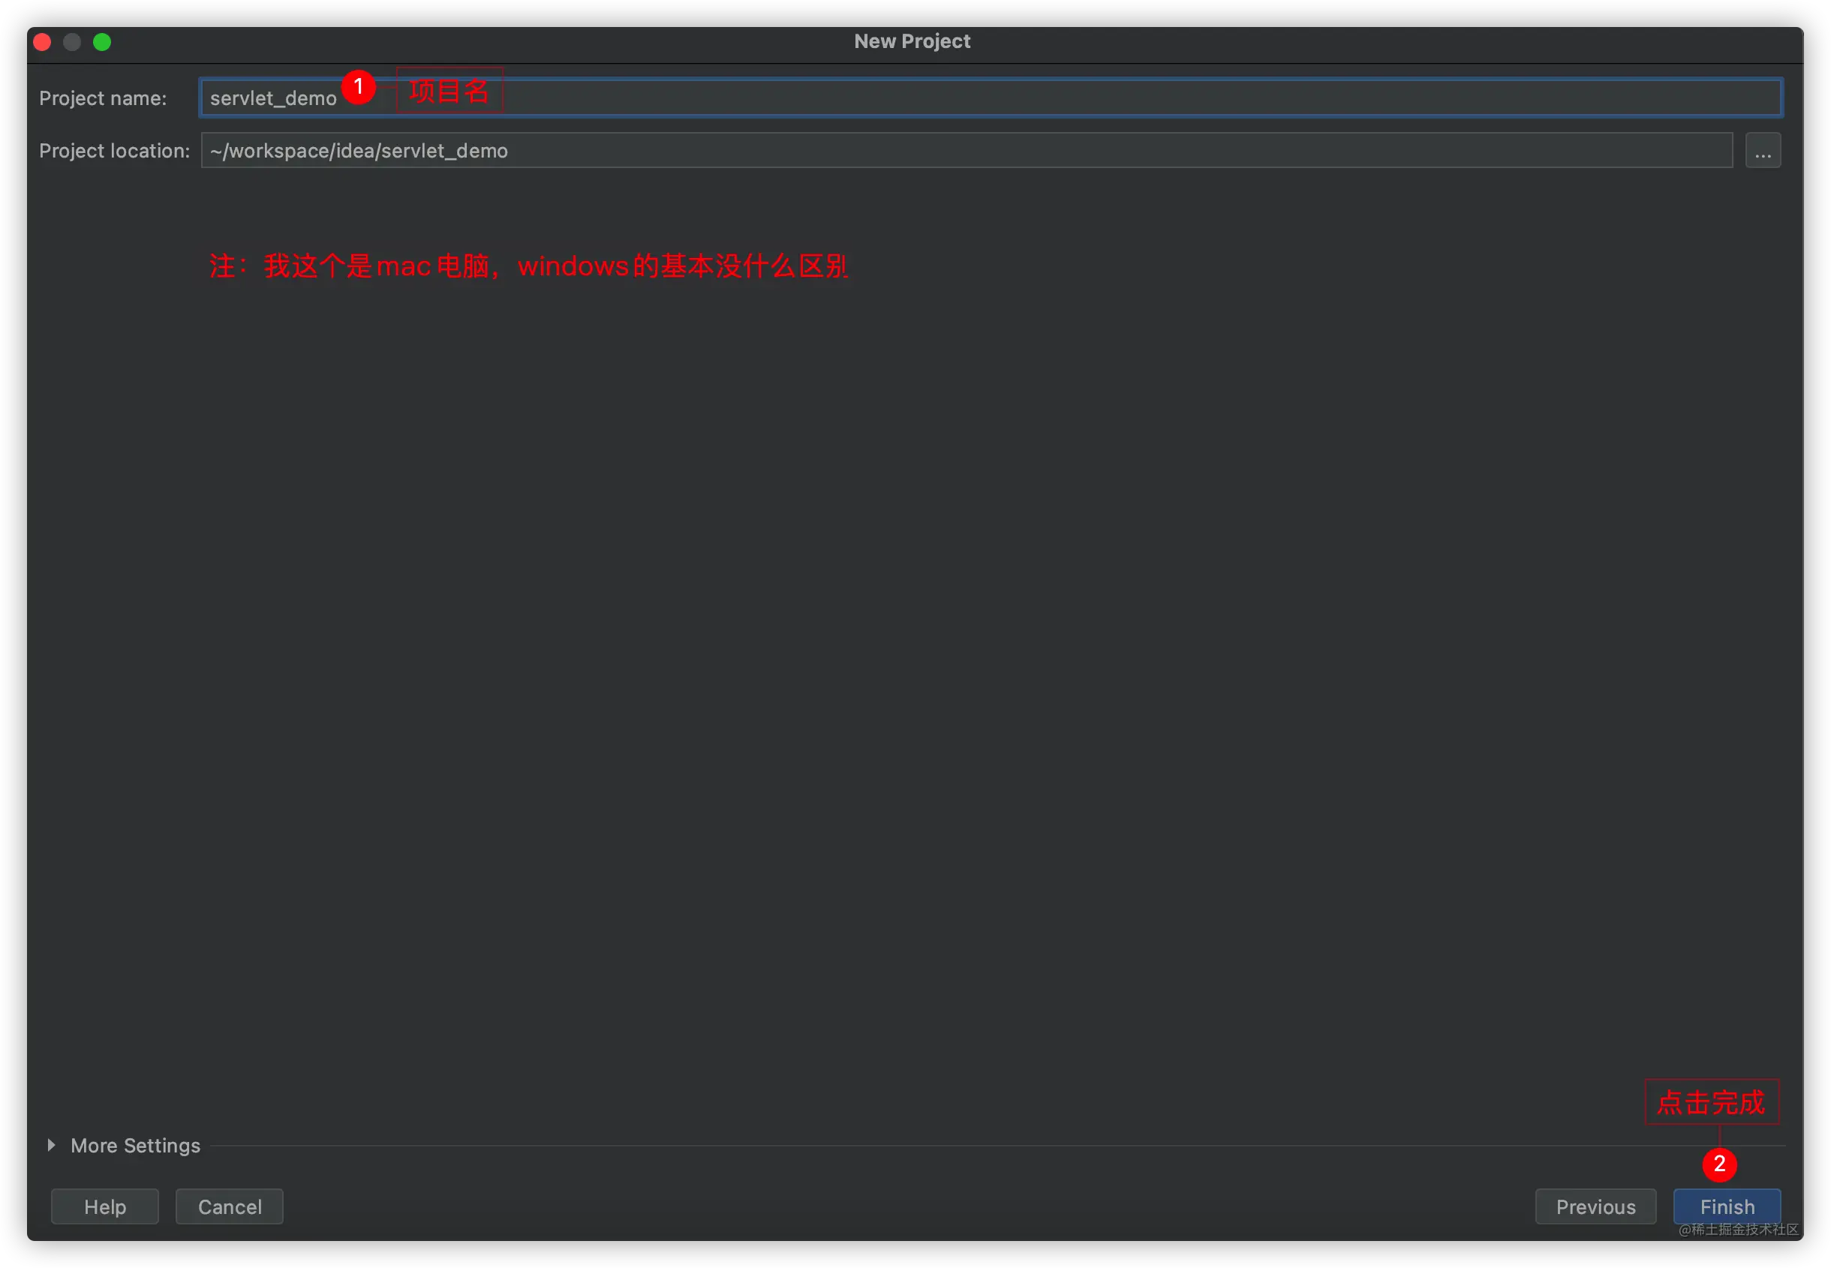This screenshot has width=1831, height=1268.
Task: Close the New Project dialog with the red button
Action: tap(42, 41)
